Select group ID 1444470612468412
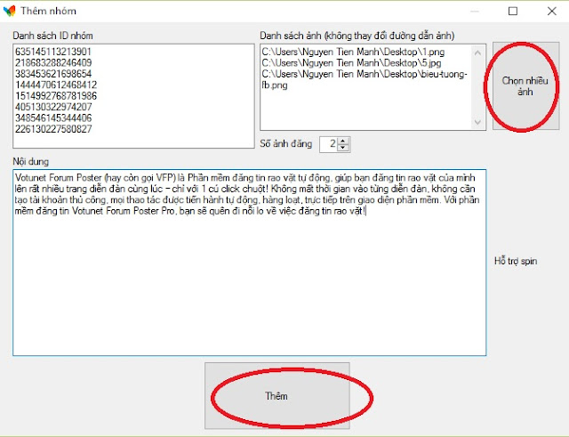This screenshot has height=437, width=569. click(x=56, y=85)
